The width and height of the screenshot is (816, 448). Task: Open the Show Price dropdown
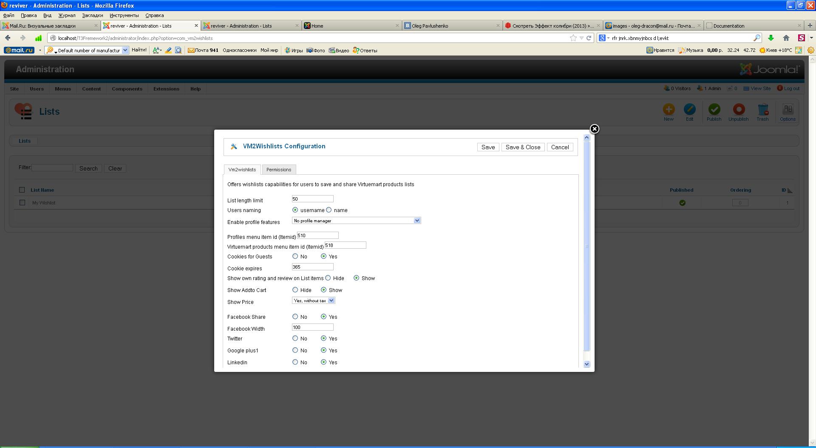tap(331, 301)
